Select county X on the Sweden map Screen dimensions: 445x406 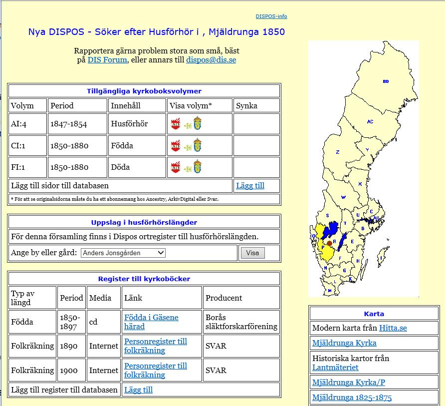[360, 184]
